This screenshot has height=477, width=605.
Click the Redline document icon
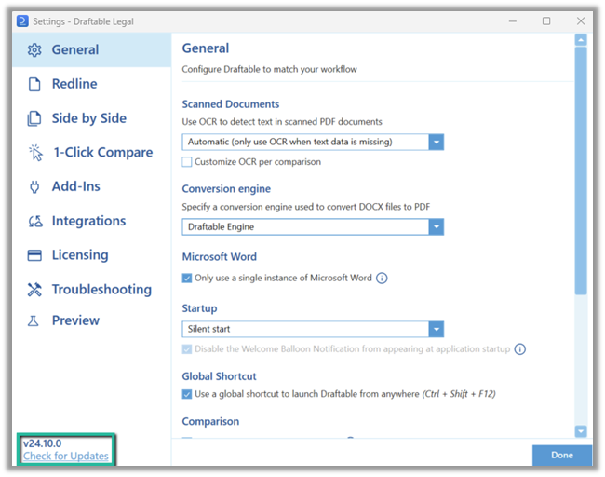click(x=34, y=84)
